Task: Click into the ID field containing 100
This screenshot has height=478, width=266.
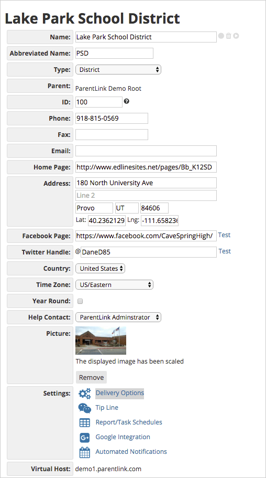Action: tap(99, 102)
